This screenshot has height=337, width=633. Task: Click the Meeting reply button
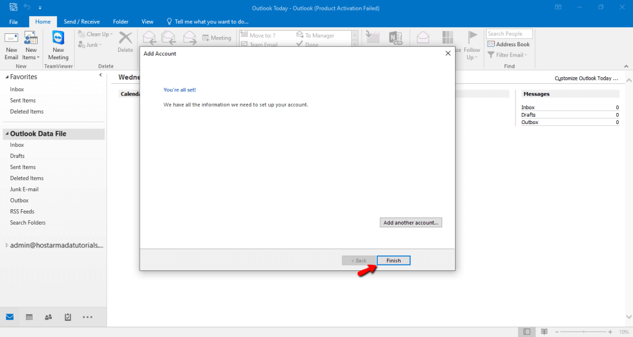(217, 38)
